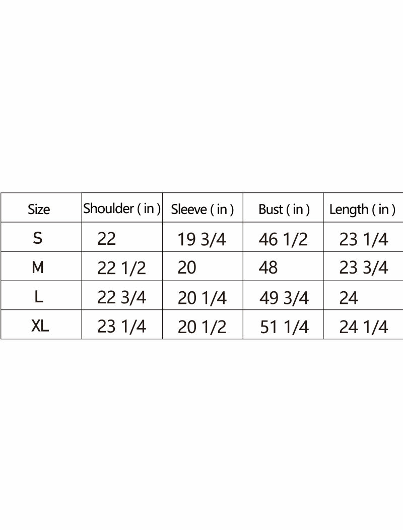The height and width of the screenshot is (530, 403).
Task: Select the Sleeve (in) header cell
Action: point(203,209)
